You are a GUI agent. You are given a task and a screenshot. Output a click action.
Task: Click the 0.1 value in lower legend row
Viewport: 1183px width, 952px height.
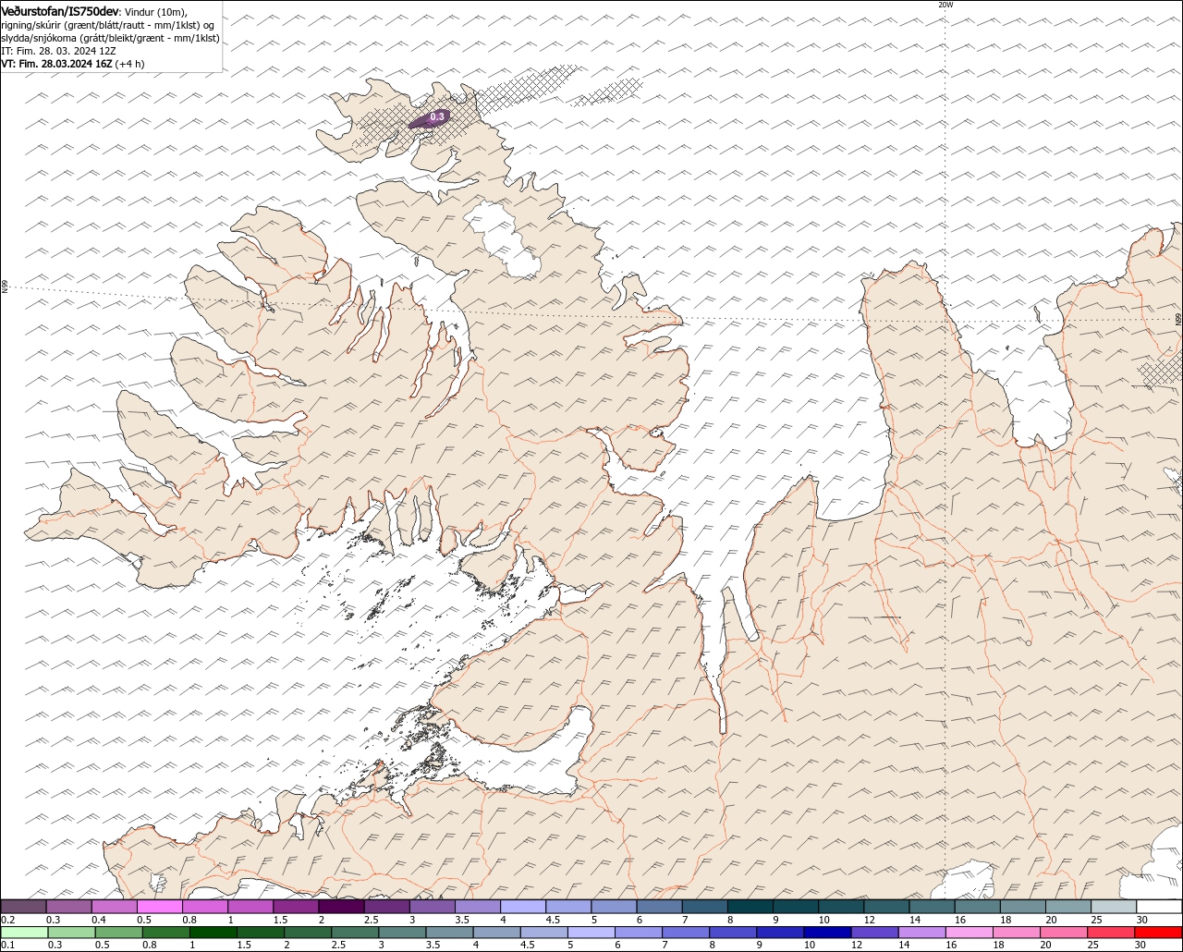7,946
